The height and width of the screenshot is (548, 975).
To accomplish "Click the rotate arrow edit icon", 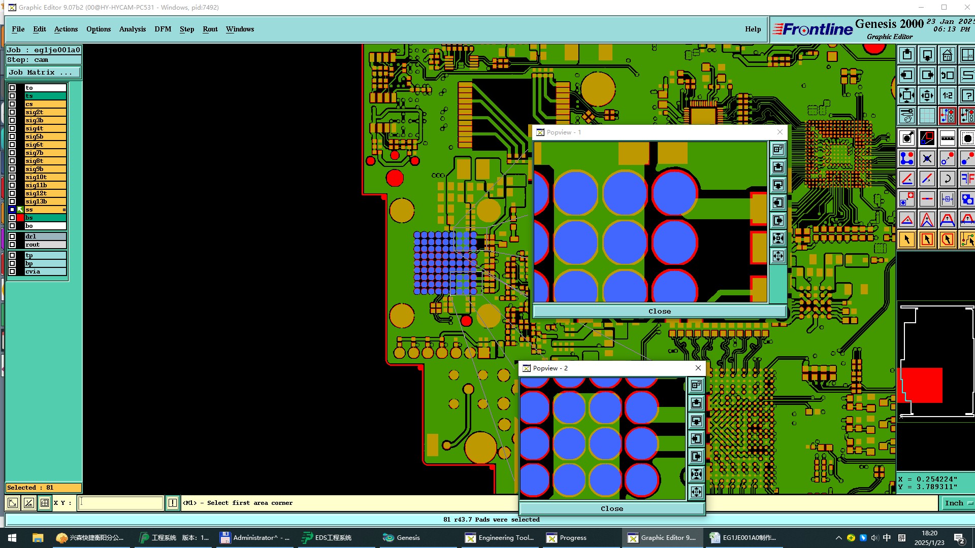I will 947,179.
